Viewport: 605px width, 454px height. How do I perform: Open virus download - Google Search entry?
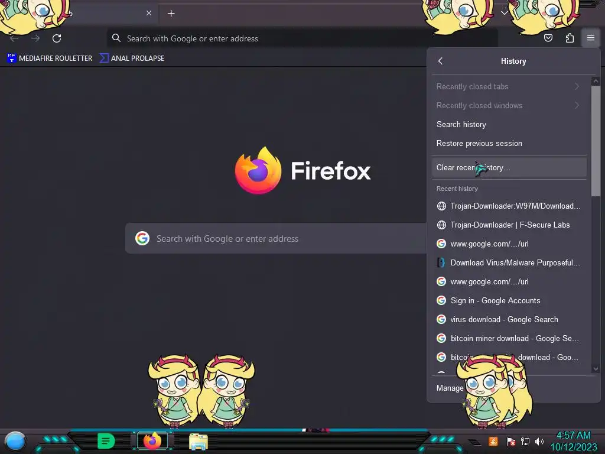click(x=509, y=319)
